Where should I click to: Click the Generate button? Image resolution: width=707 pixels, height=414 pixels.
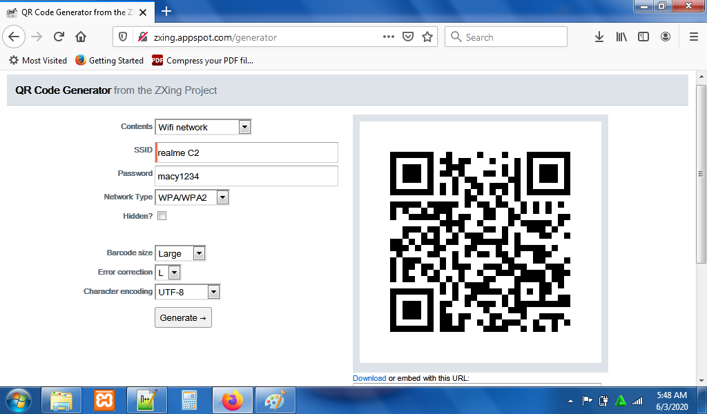point(182,317)
